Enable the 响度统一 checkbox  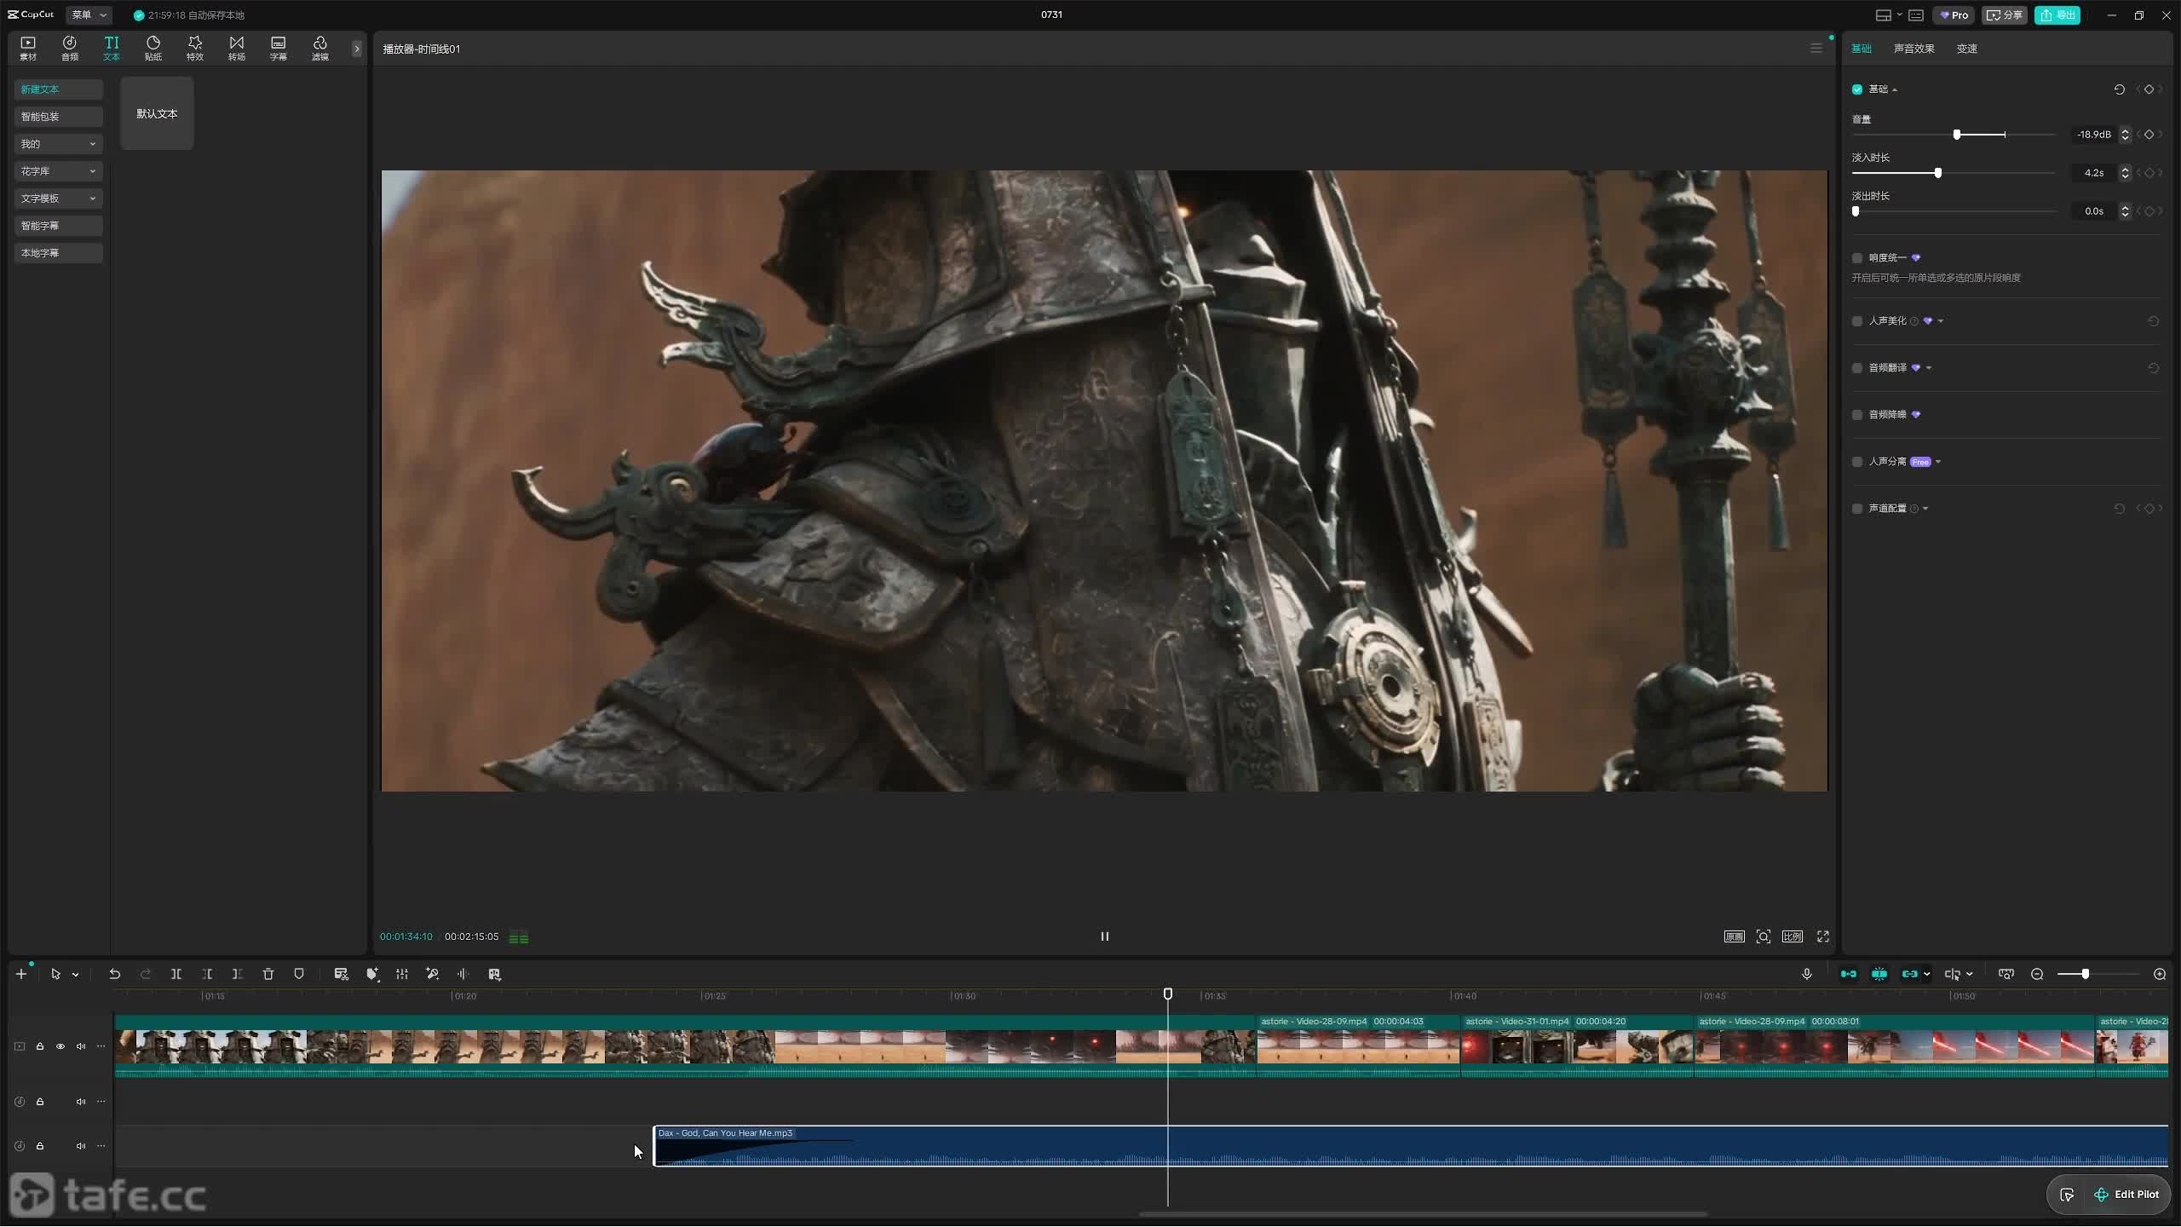click(1857, 258)
